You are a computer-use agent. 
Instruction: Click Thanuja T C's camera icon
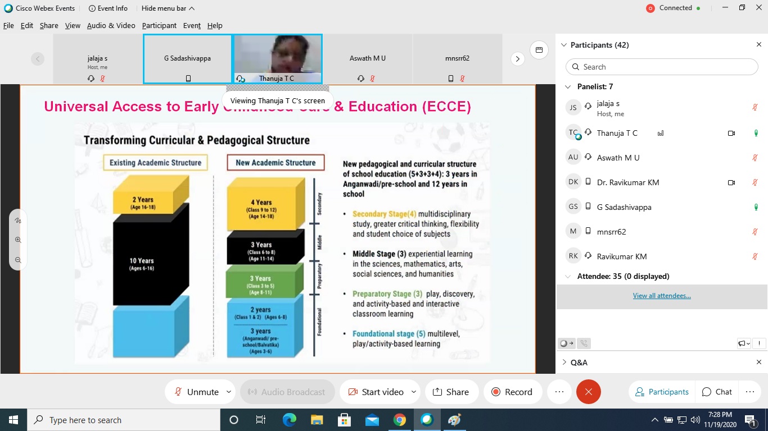731,134
